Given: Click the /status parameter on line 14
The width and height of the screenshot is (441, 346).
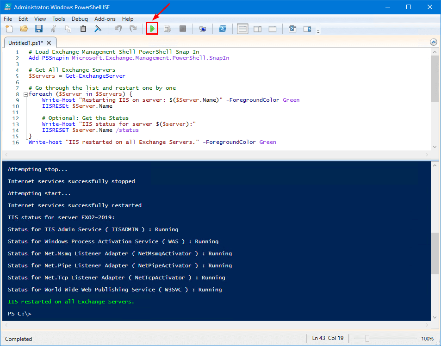Looking at the screenshot, I should click(127, 130).
